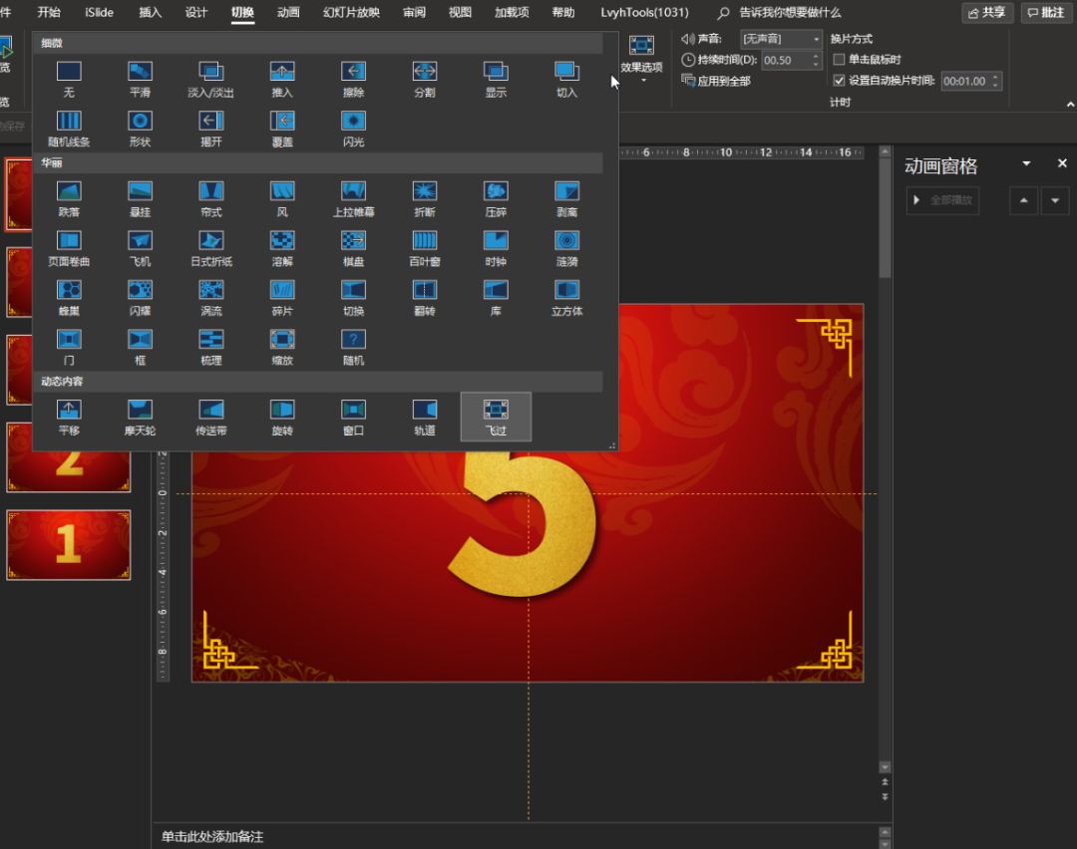Select the 飞机 (Airplane) transition
This screenshot has height=849, width=1077.
[x=141, y=248]
